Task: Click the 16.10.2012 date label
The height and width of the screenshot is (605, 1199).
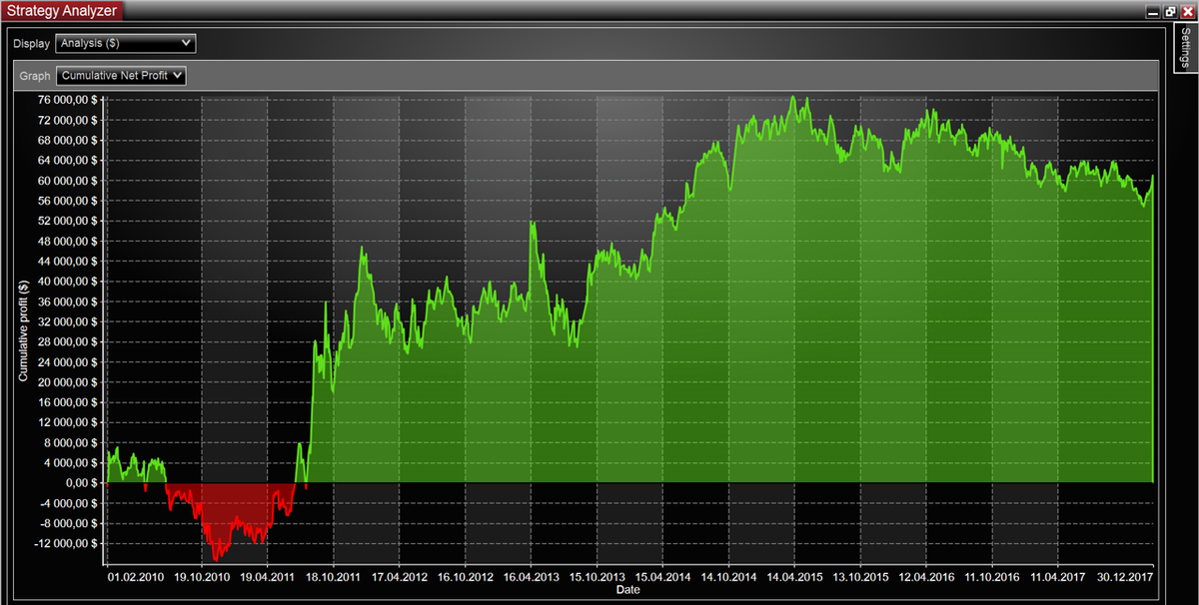Action: coord(466,577)
